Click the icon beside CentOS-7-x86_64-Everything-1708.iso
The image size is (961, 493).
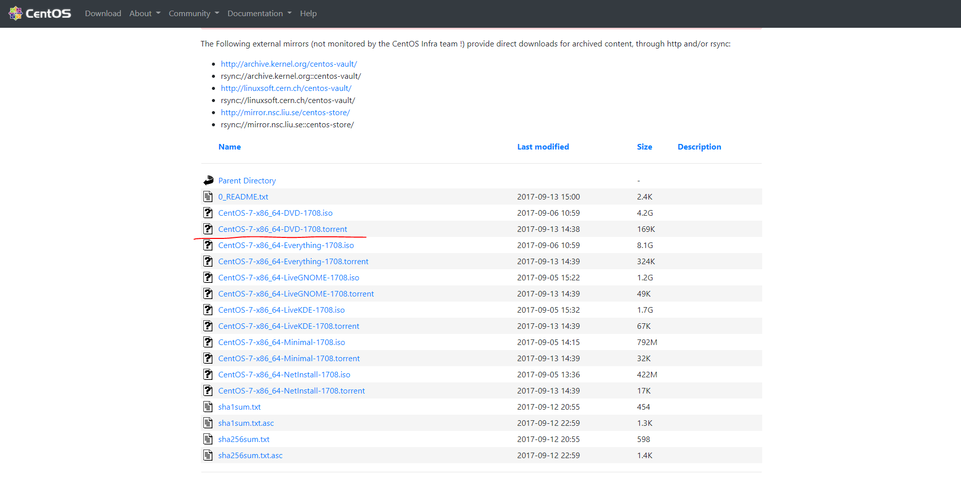208,245
